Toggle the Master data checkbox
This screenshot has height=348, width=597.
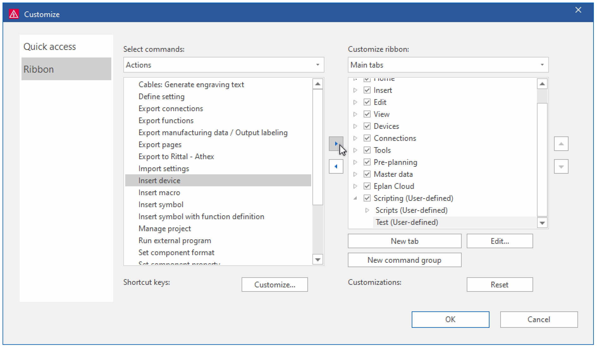367,174
